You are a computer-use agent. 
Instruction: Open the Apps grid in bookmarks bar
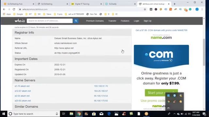point(7,14)
